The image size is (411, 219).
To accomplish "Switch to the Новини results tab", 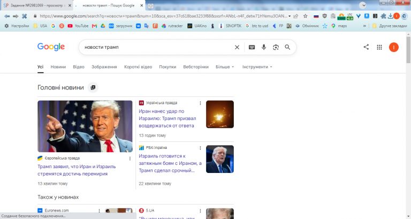I will click(58, 67).
